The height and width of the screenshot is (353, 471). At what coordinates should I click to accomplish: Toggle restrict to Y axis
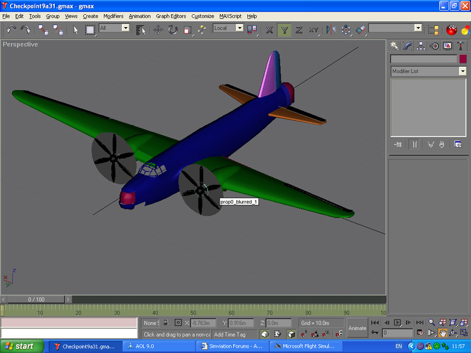click(x=284, y=29)
